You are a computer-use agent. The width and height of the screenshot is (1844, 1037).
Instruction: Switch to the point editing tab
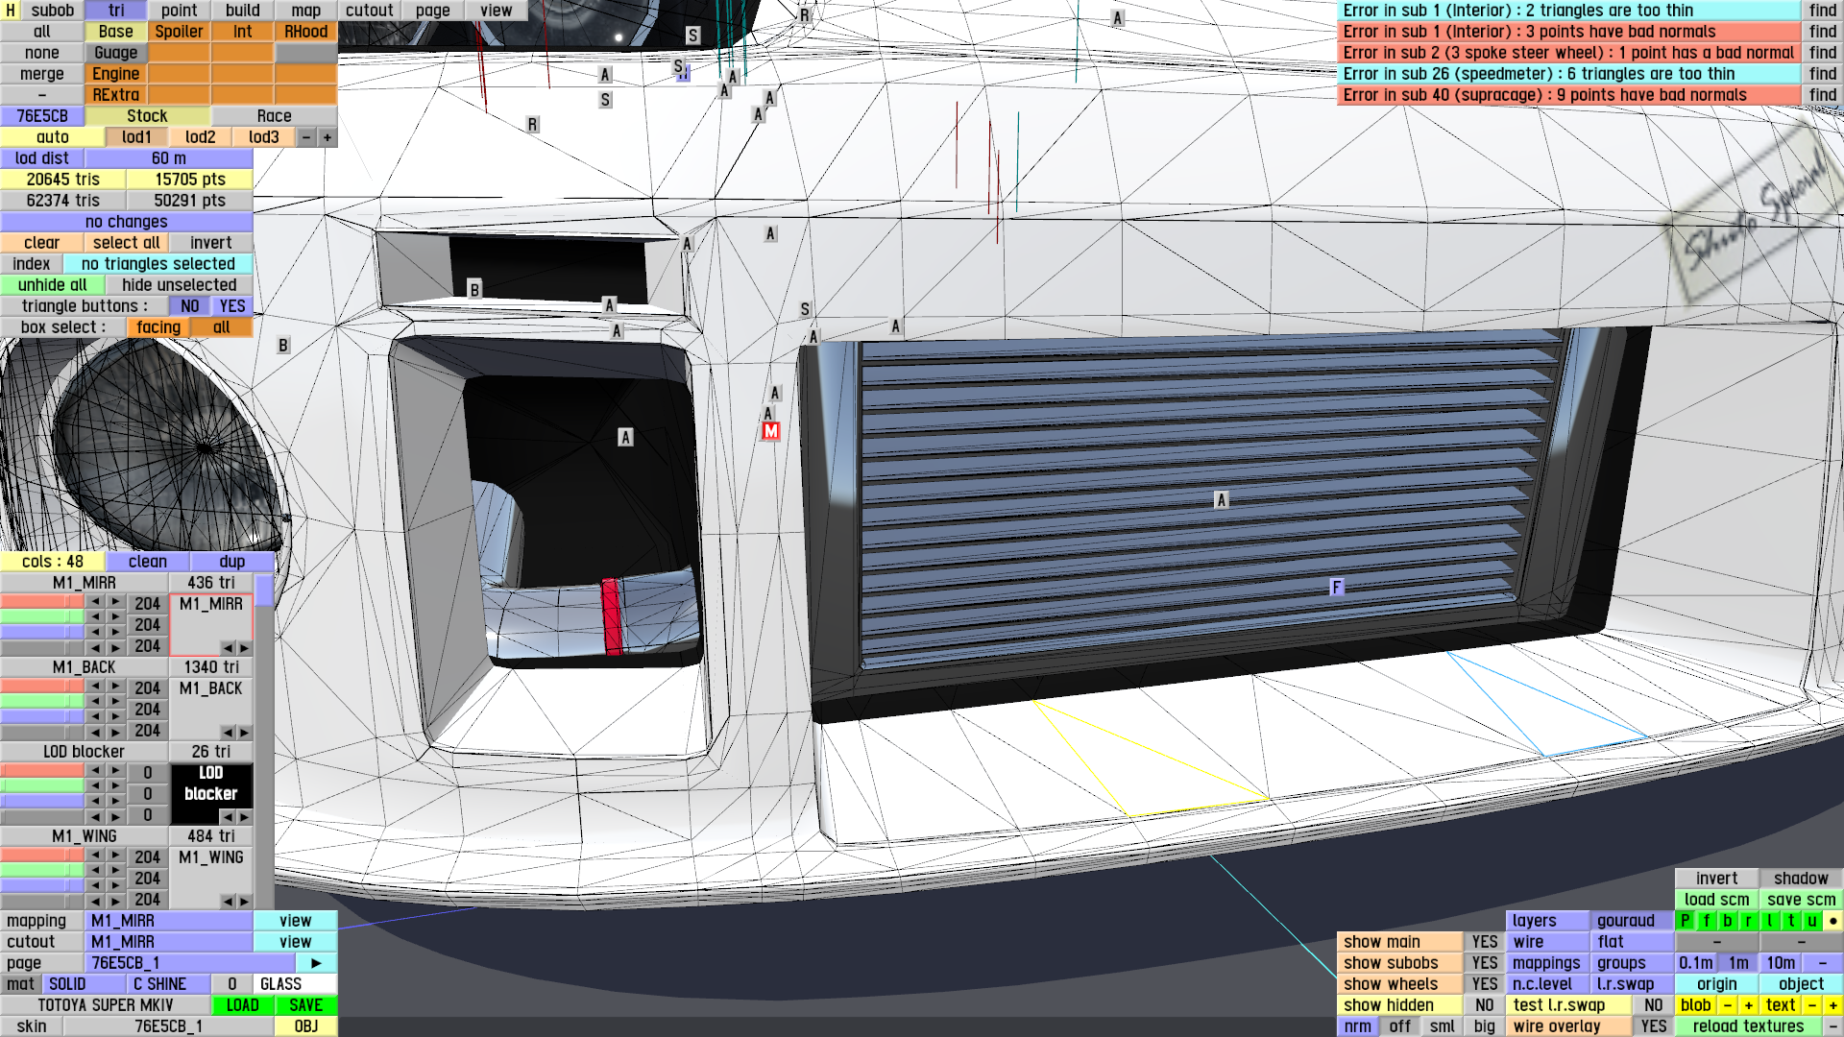179,11
